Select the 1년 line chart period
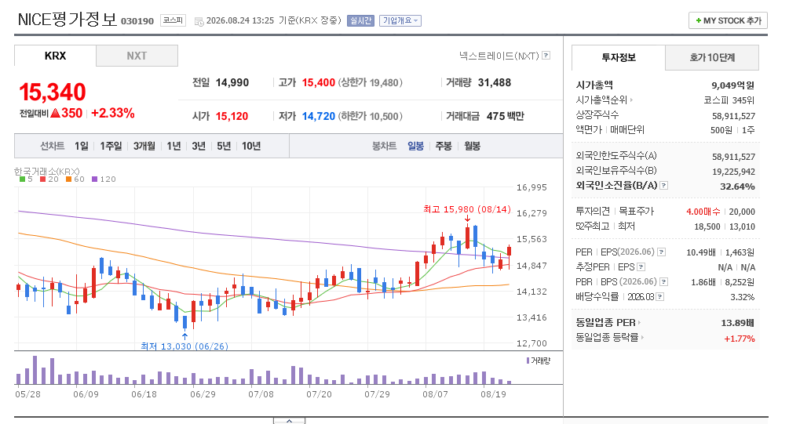789x424 pixels. click(x=174, y=147)
